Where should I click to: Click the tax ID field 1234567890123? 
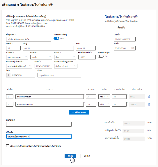(x=43, y=66)
